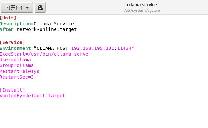The height and width of the screenshot is (128, 208).
Task: Click on the IP address 192.168.195.131
Action: click(93, 48)
